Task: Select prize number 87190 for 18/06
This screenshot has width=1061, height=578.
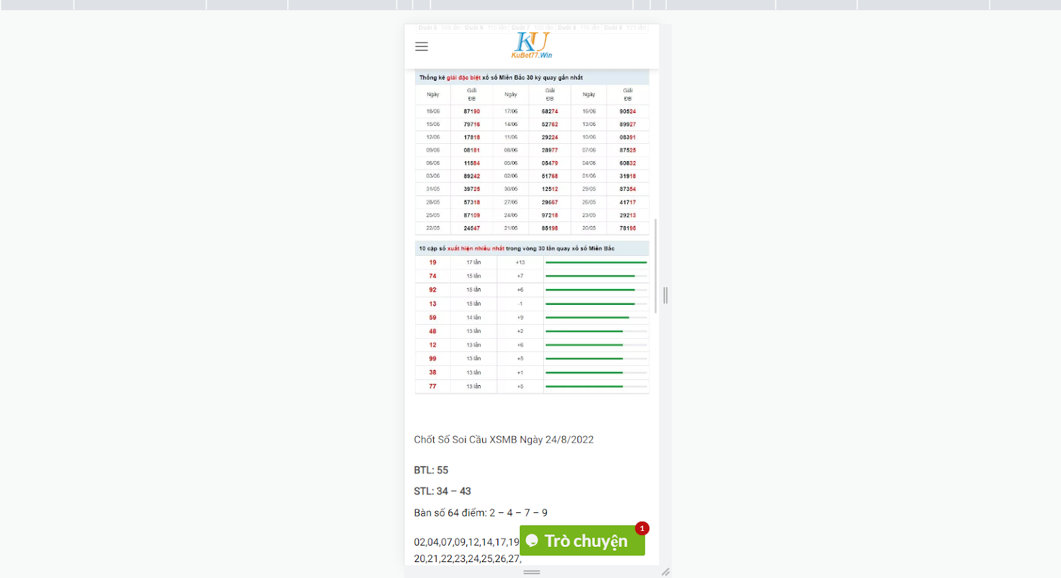Action: tap(471, 111)
